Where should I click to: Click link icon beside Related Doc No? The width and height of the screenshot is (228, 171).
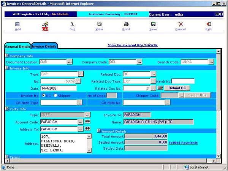point(160,88)
